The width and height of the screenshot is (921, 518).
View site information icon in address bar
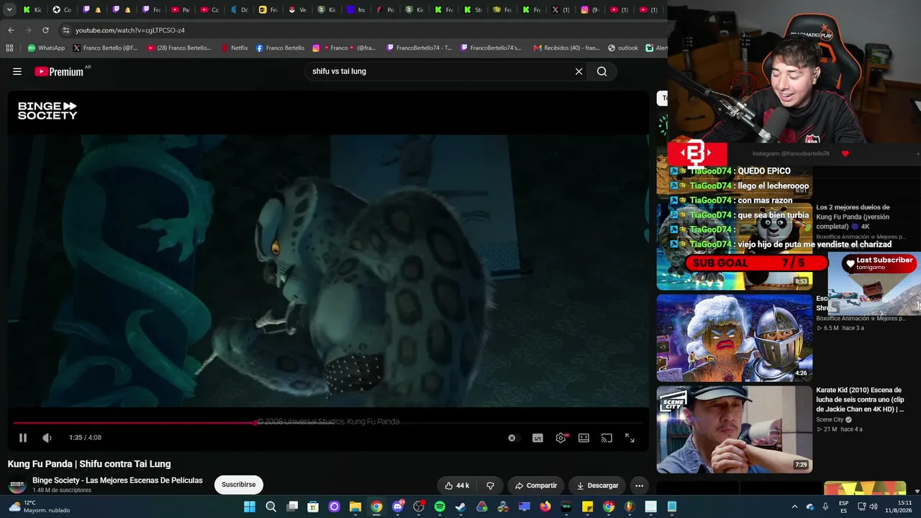(65, 30)
